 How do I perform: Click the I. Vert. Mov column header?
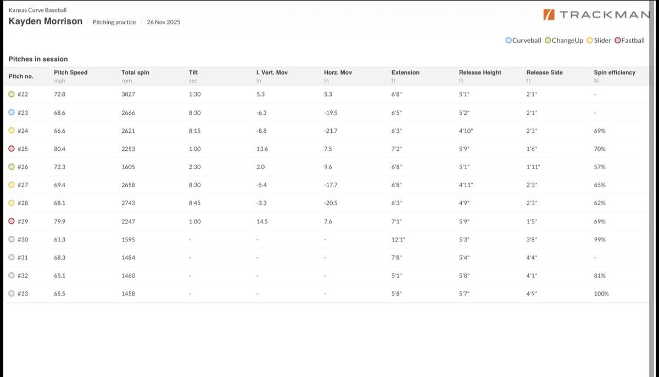[272, 72]
